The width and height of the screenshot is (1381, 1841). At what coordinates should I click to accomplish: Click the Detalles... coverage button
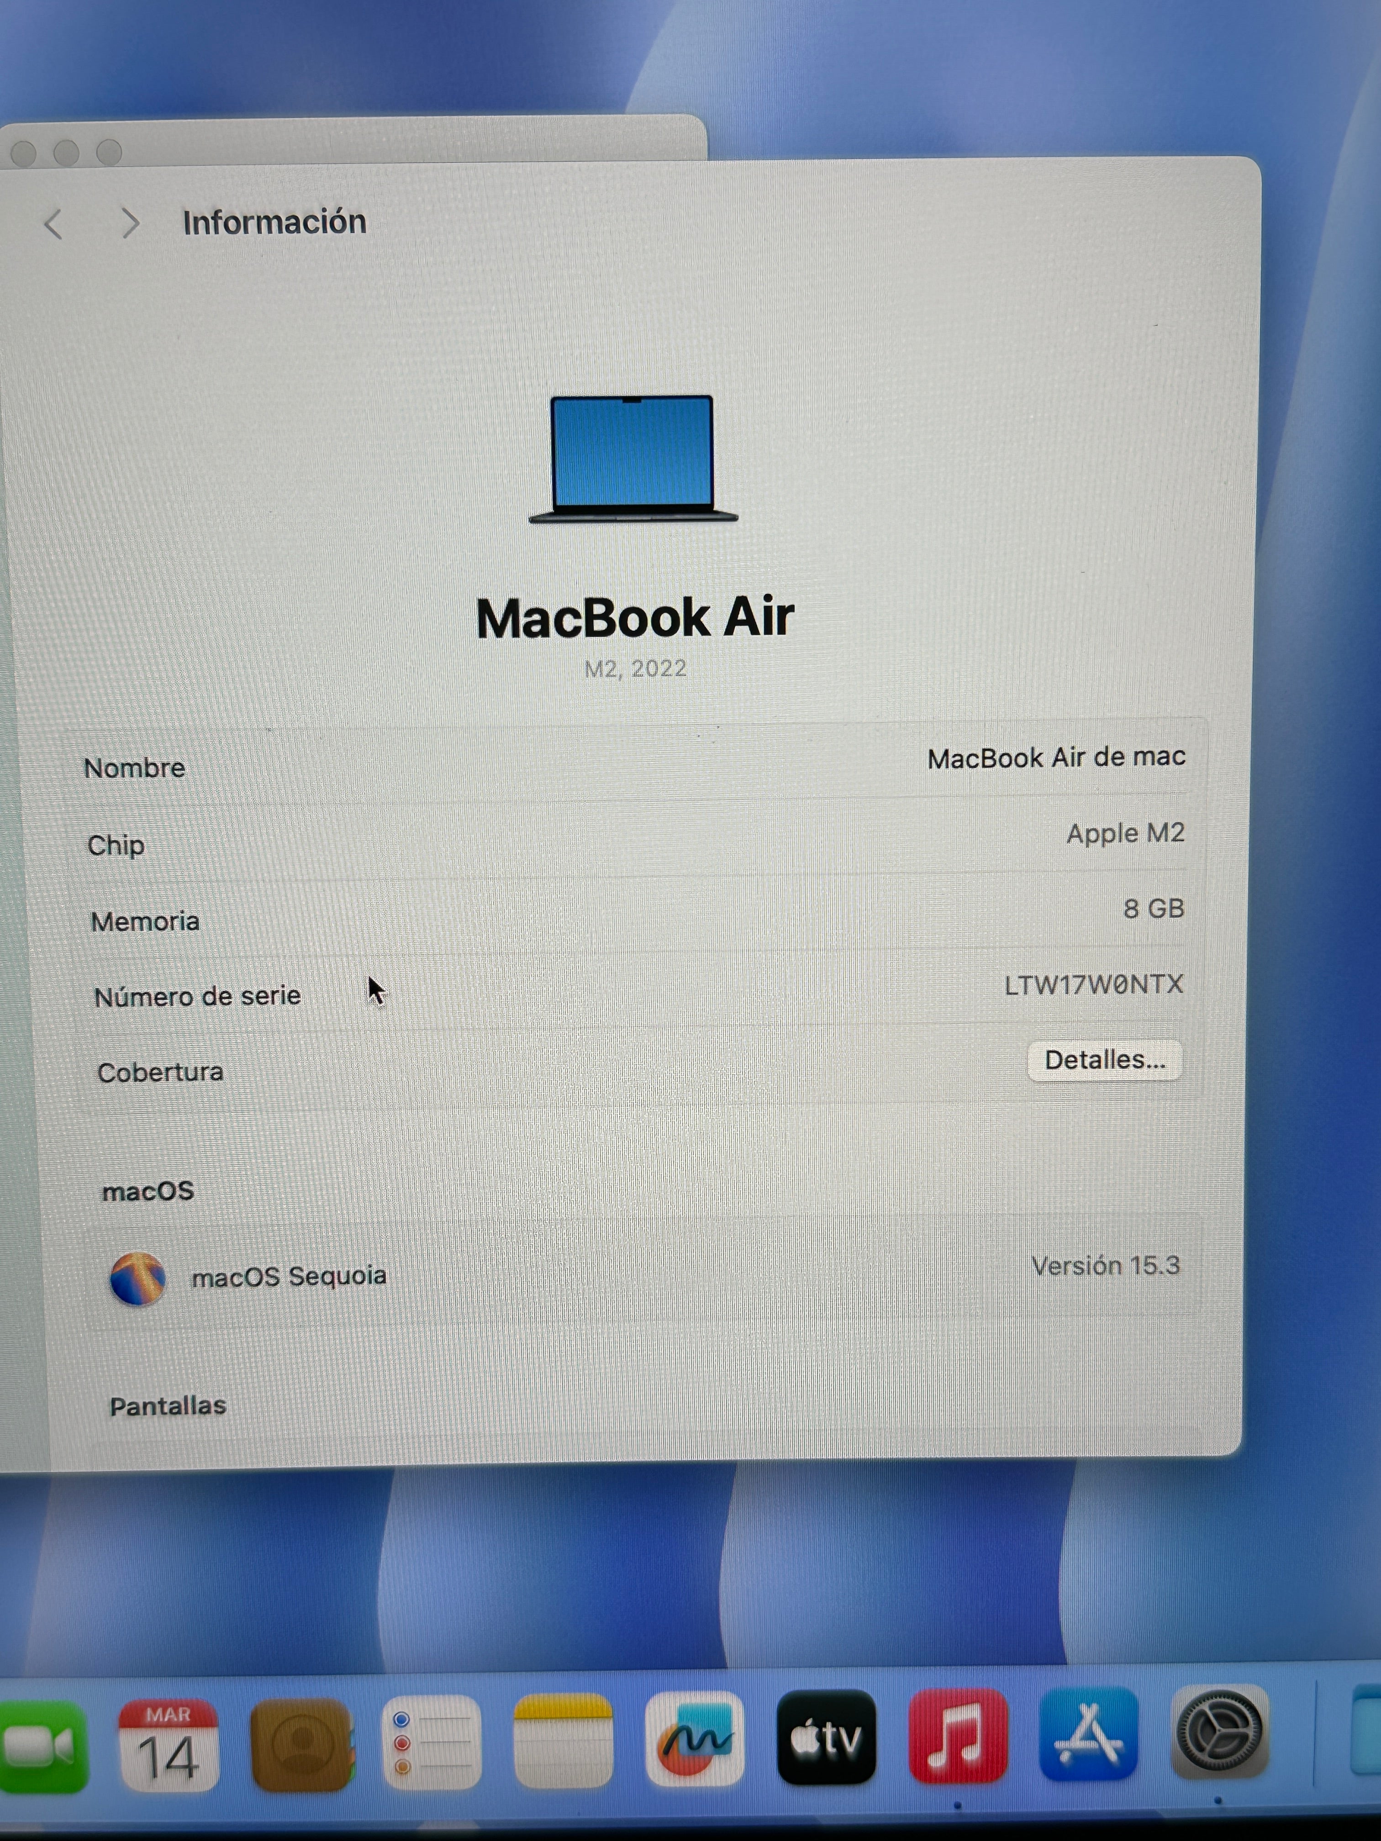point(1105,1060)
